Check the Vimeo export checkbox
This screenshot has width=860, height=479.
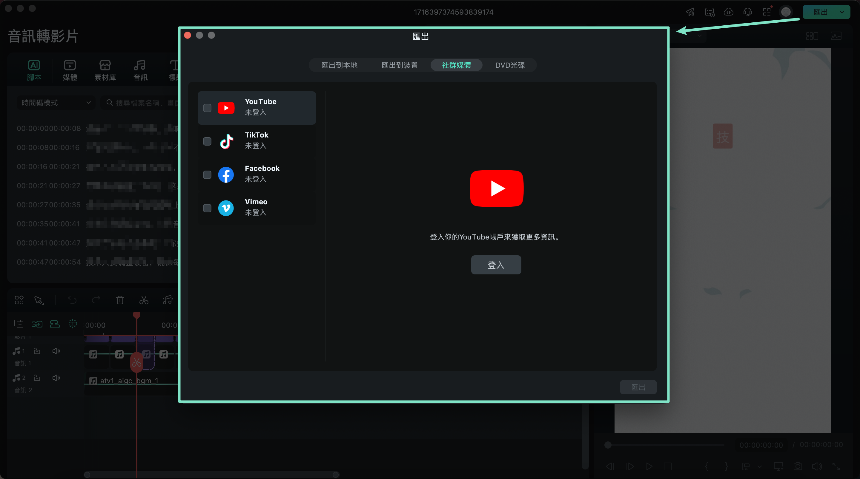point(207,208)
